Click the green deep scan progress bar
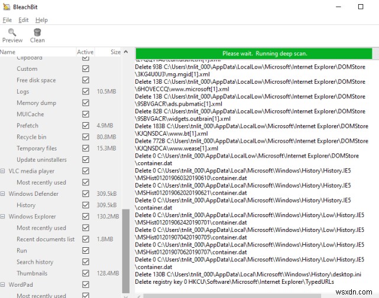 point(254,54)
